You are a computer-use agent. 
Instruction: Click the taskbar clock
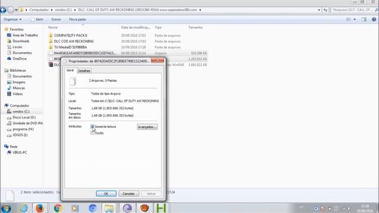pyautogui.click(x=365, y=208)
